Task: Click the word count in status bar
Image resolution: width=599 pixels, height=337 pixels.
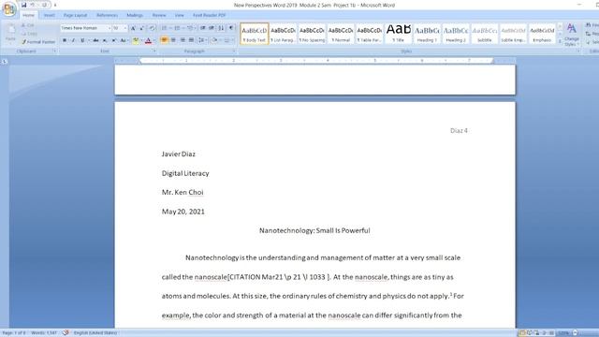Action: [44, 333]
